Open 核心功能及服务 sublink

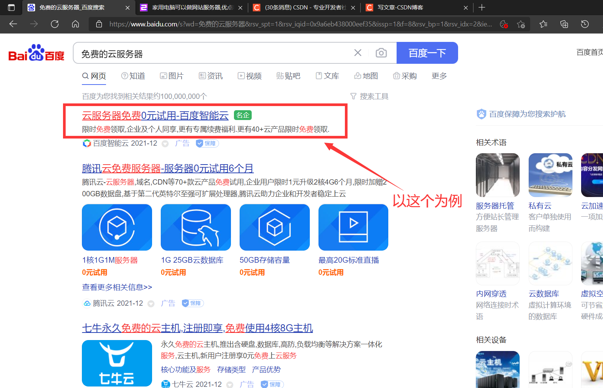[x=186, y=370]
